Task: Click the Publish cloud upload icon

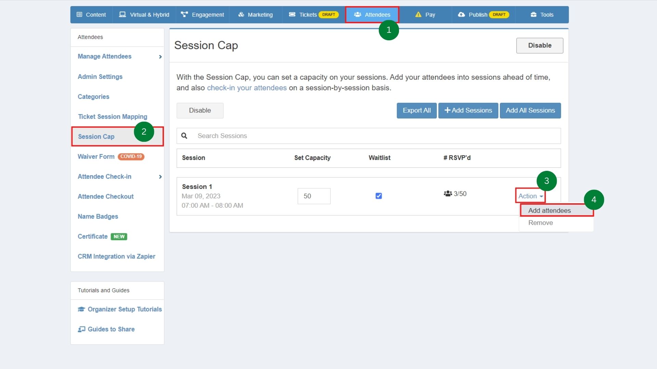Action: coord(461,14)
